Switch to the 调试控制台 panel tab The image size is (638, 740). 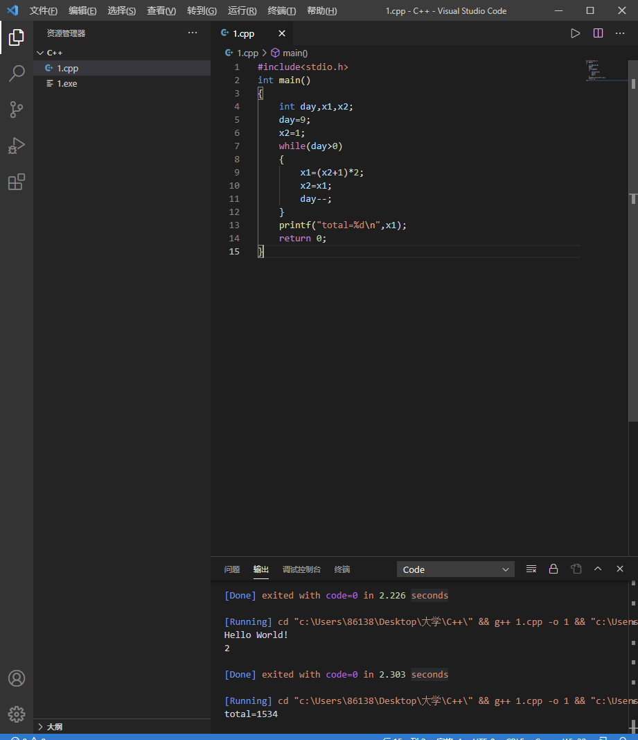point(301,569)
